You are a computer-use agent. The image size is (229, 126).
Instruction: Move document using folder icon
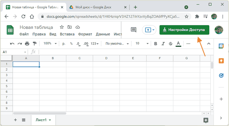(x=70, y=27)
